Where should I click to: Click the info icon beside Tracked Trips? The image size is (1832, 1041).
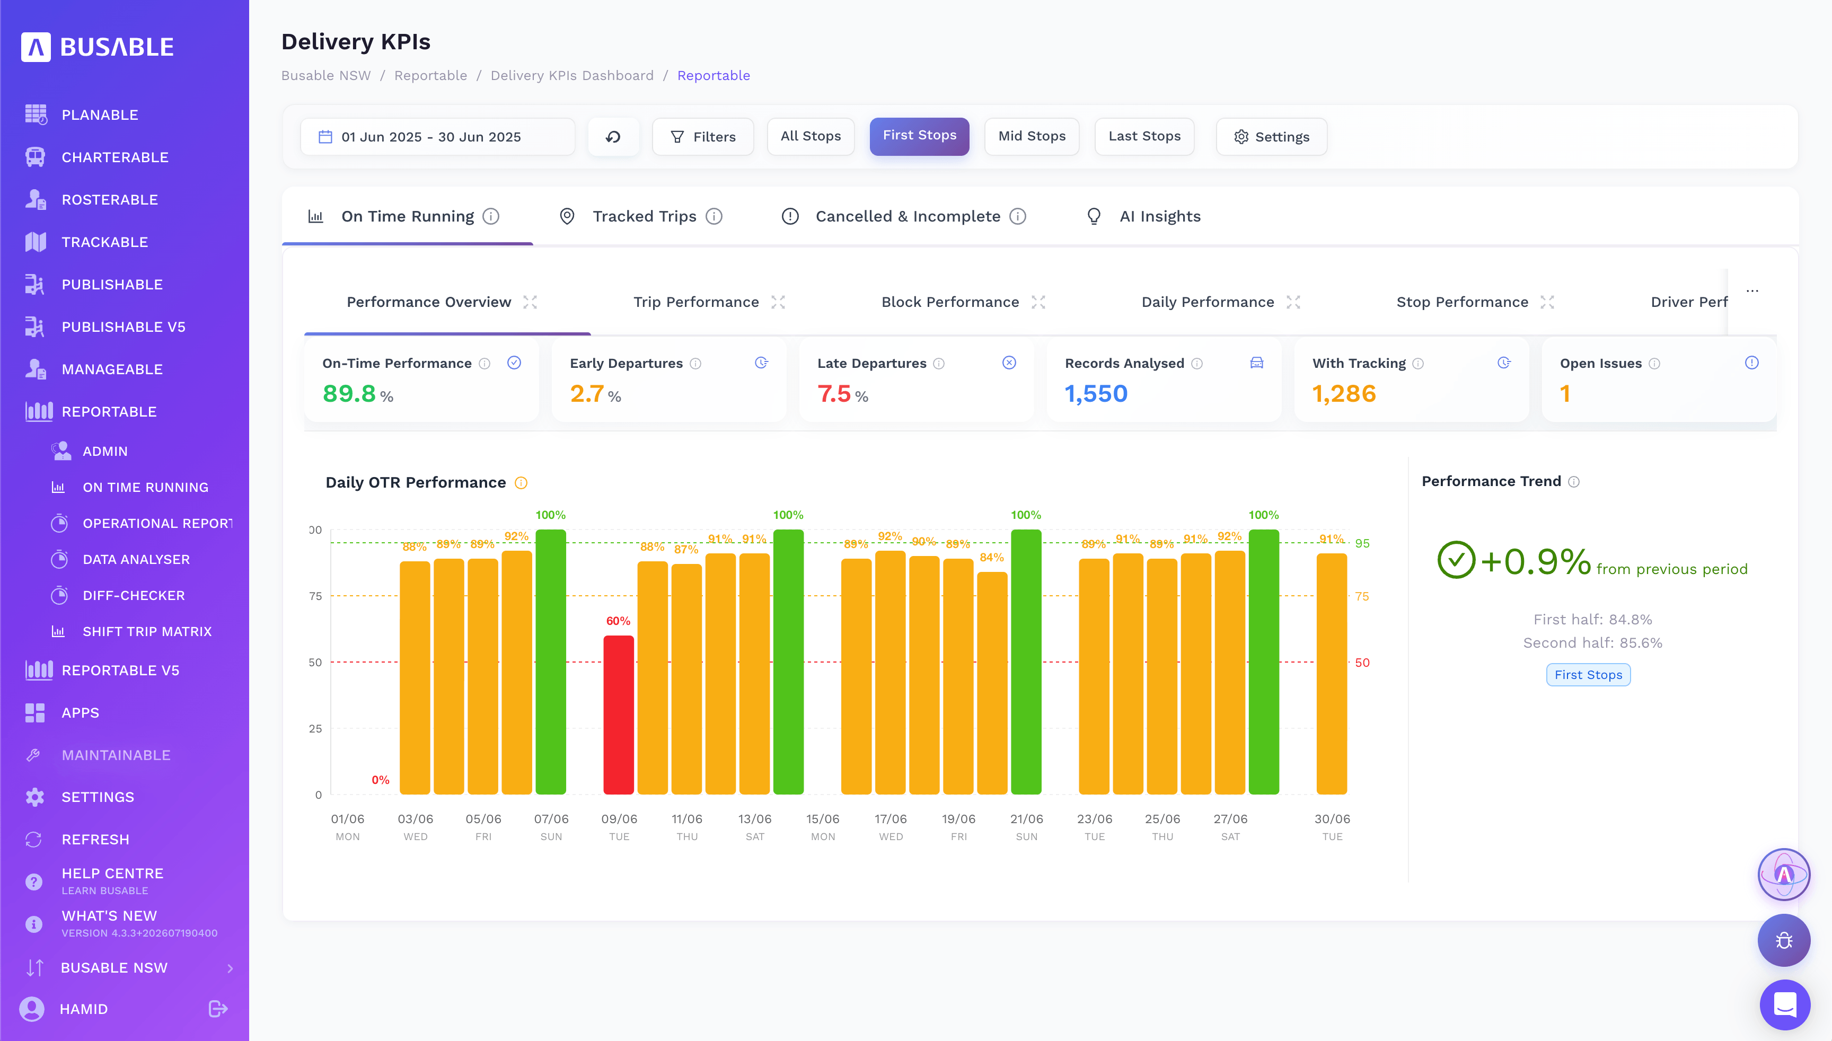click(714, 216)
